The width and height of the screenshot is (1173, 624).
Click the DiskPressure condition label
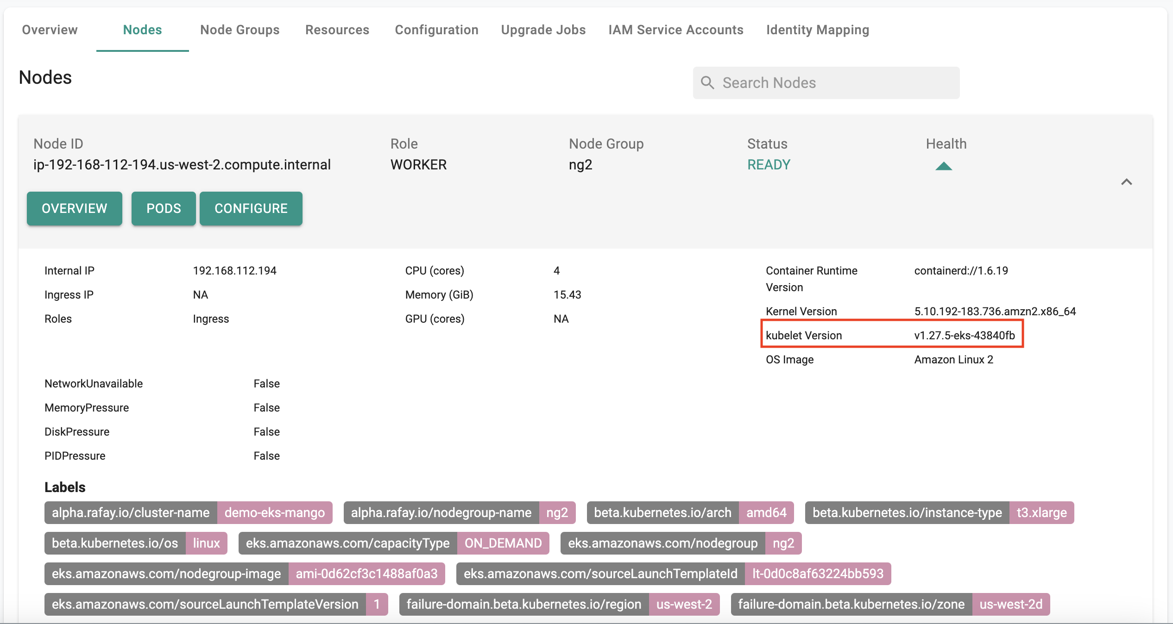[77, 431]
